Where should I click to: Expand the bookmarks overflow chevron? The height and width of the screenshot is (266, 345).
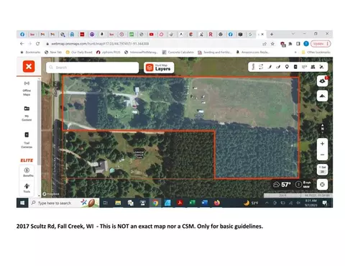point(295,52)
